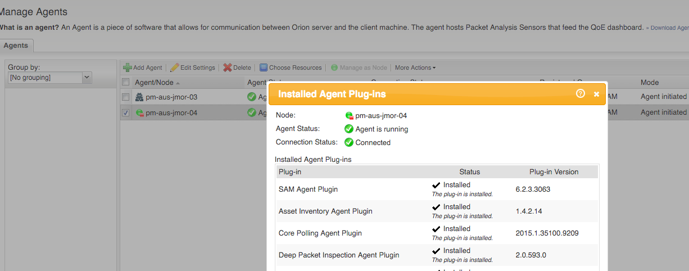The height and width of the screenshot is (271, 689).
Task: Check the pm-aus-jmor-03 row checkbox
Action: click(x=126, y=97)
